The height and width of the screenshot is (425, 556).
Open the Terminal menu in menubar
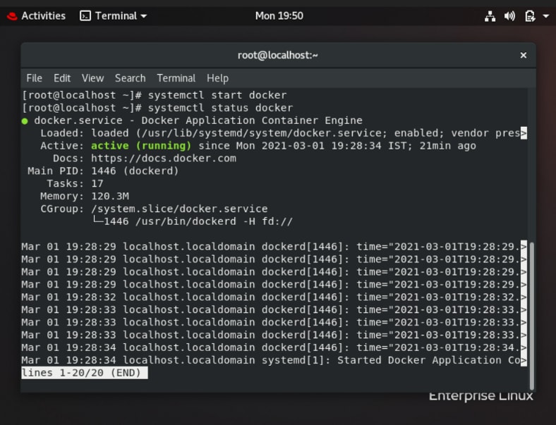176,78
